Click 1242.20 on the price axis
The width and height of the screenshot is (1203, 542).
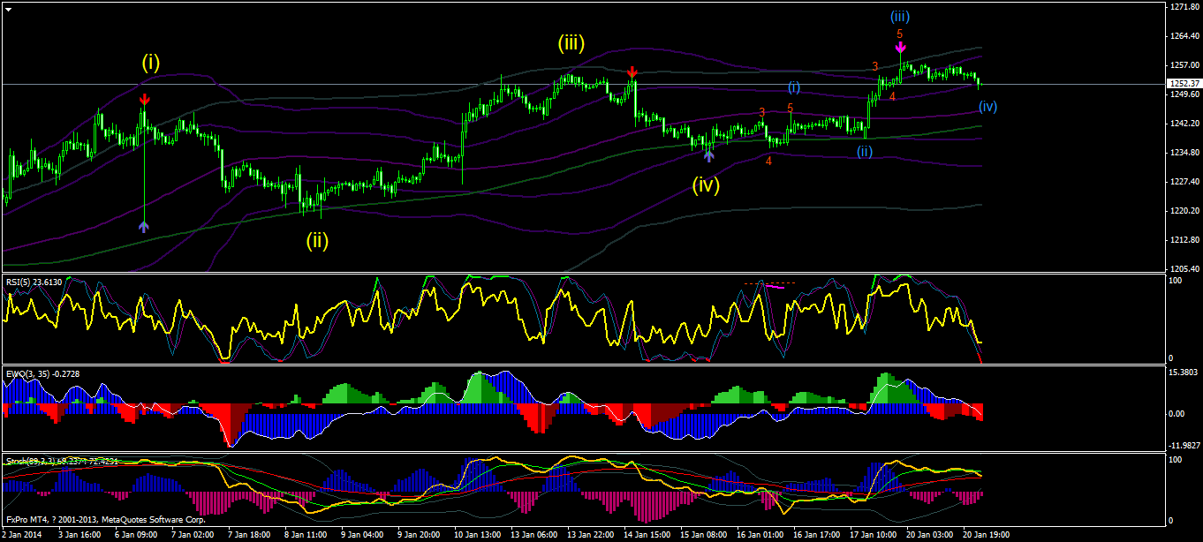[x=1183, y=124]
